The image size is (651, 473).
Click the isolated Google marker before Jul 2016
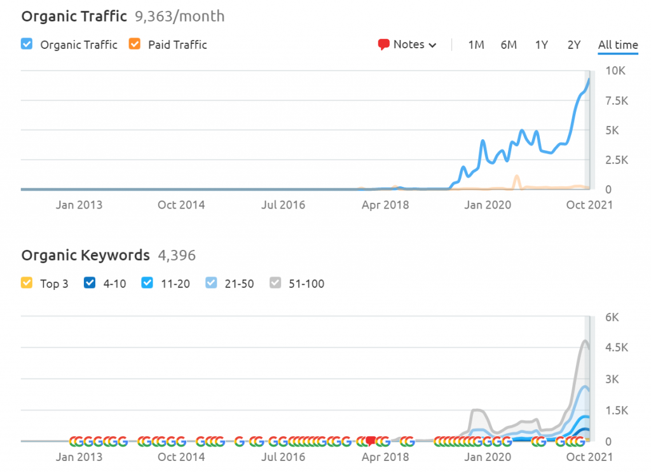tap(240, 441)
